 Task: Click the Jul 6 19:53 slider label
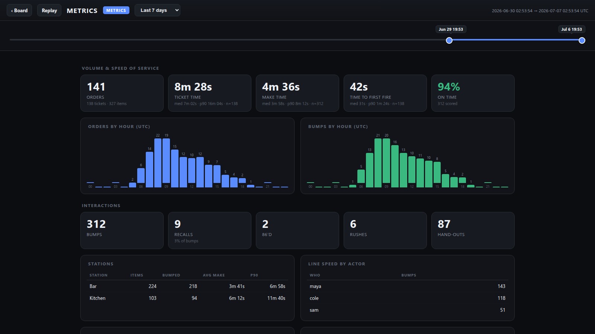point(572,29)
